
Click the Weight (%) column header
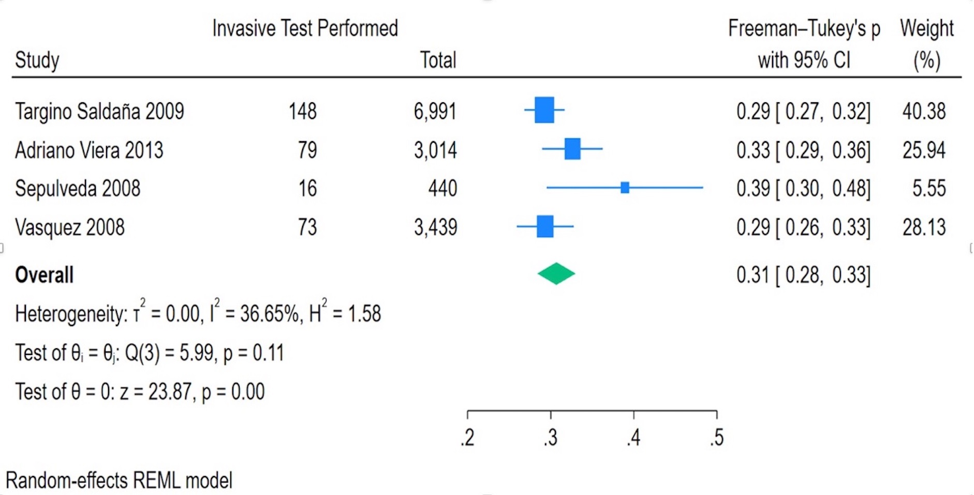point(926,44)
